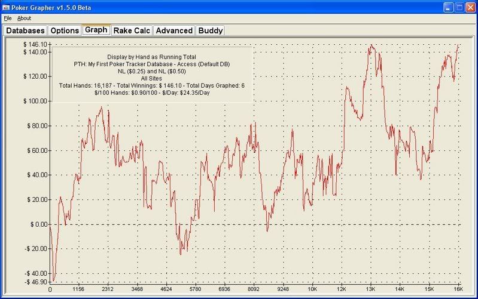Open the Rake Calc tab

pyautogui.click(x=132, y=30)
